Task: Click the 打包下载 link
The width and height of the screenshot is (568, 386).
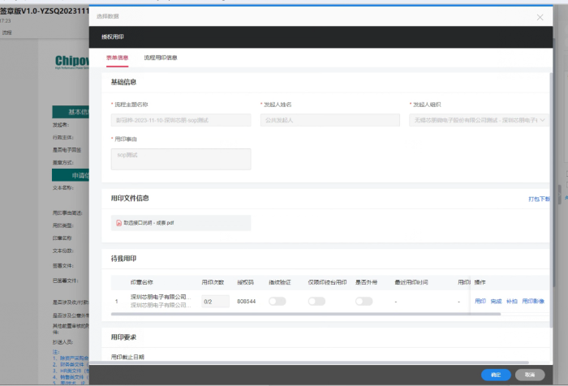Action: click(539, 199)
